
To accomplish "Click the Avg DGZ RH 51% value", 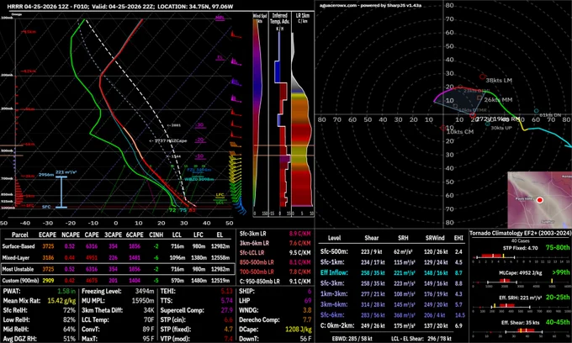I will pos(69,339).
